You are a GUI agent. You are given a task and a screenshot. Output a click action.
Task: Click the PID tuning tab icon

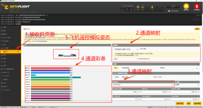click(2, 48)
